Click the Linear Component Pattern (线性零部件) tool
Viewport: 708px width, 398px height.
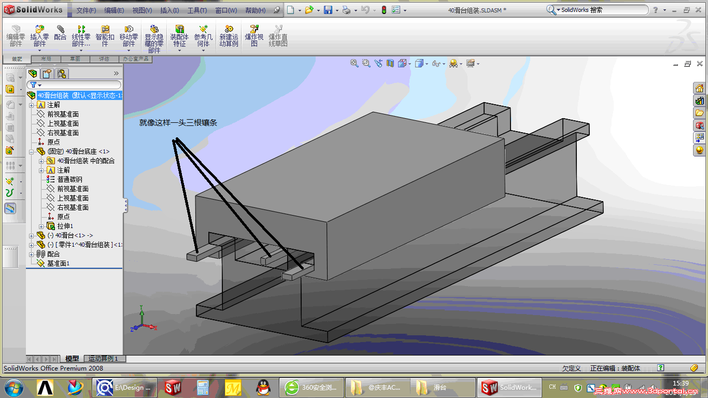coord(81,35)
